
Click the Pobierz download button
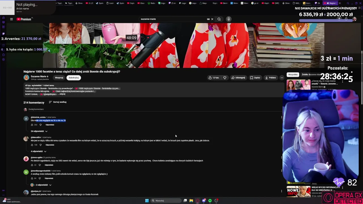pos(271,78)
